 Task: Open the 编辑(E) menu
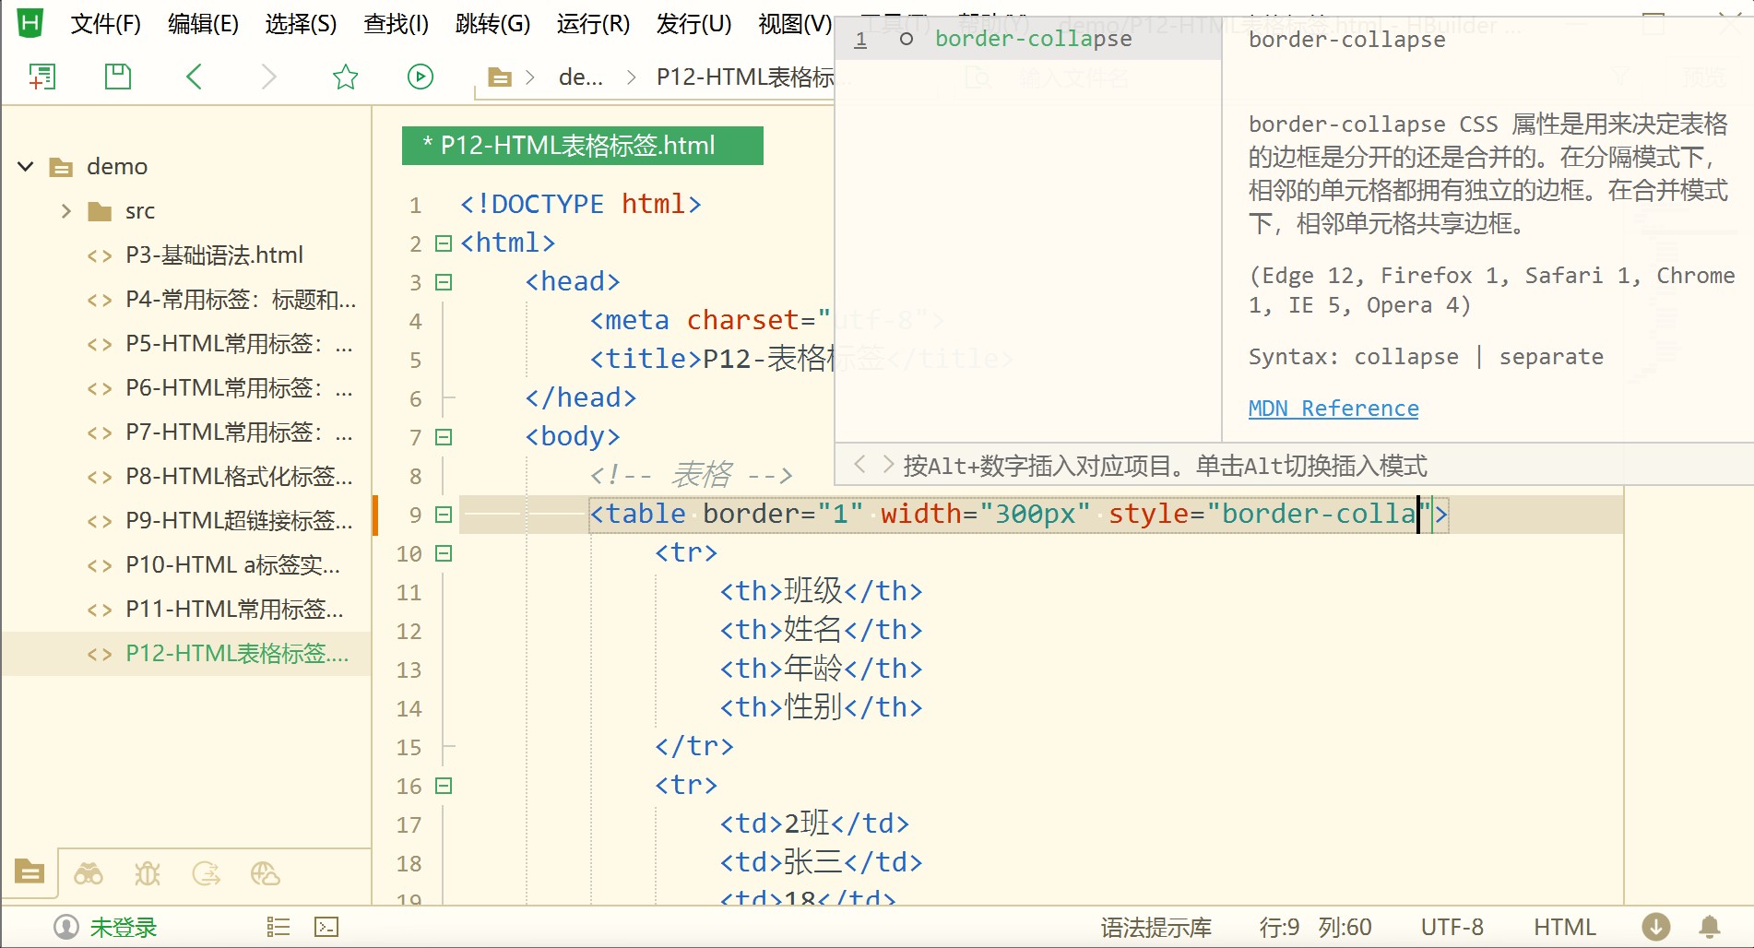tap(203, 24)
